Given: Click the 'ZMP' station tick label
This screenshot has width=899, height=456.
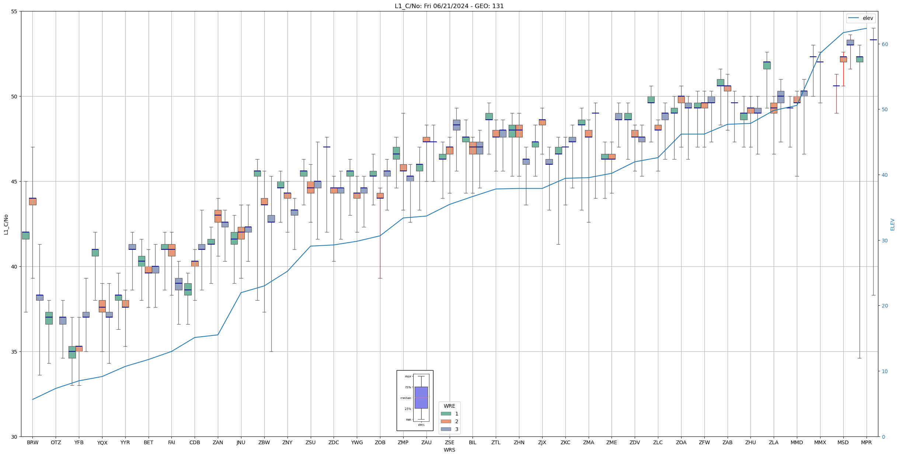Looking at the screenshot, I should click(x=403, y=442).
